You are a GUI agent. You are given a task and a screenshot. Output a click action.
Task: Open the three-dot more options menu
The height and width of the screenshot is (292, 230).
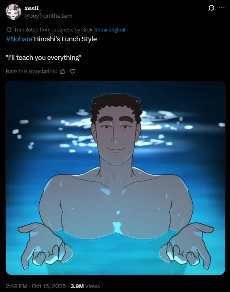coord(222,8)
